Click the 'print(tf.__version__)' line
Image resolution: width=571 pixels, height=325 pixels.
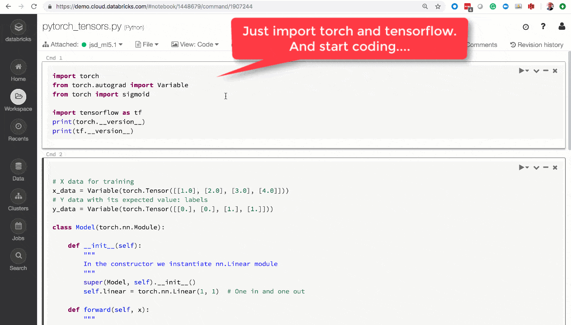[x=93, y=131]
